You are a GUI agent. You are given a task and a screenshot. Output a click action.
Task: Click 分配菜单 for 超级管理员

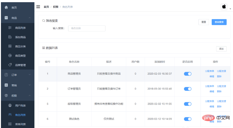click(x=210, y=101)
